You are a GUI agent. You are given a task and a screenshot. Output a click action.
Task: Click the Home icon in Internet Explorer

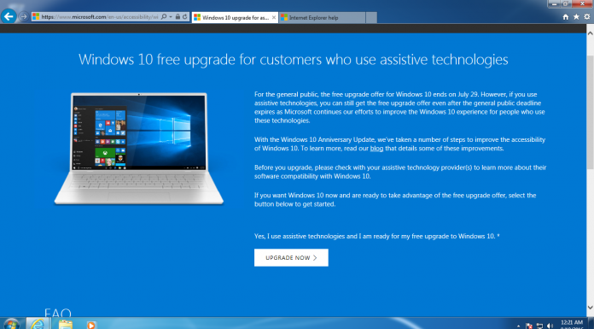(566, 17)
